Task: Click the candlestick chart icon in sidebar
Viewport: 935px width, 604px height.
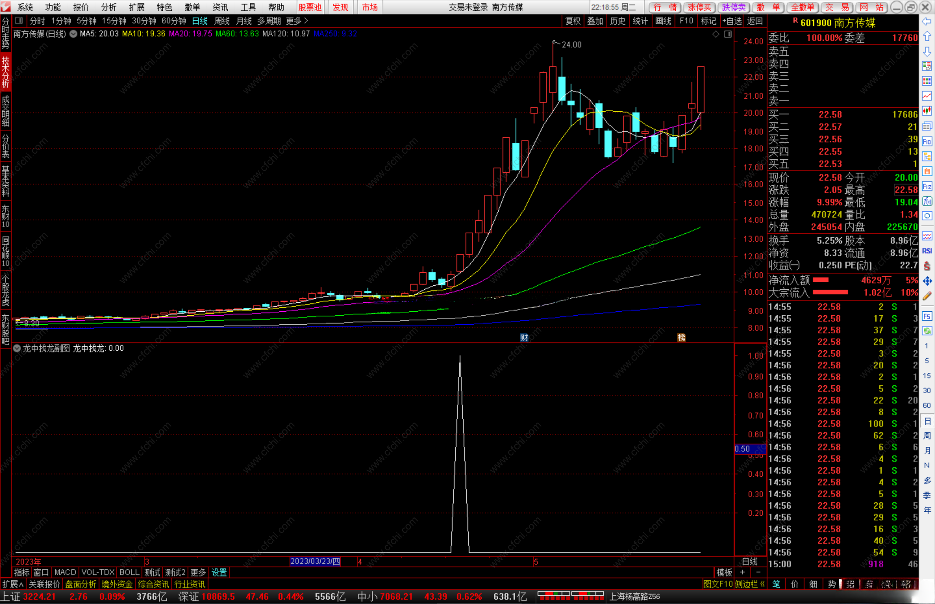Action: pos(927,111)
